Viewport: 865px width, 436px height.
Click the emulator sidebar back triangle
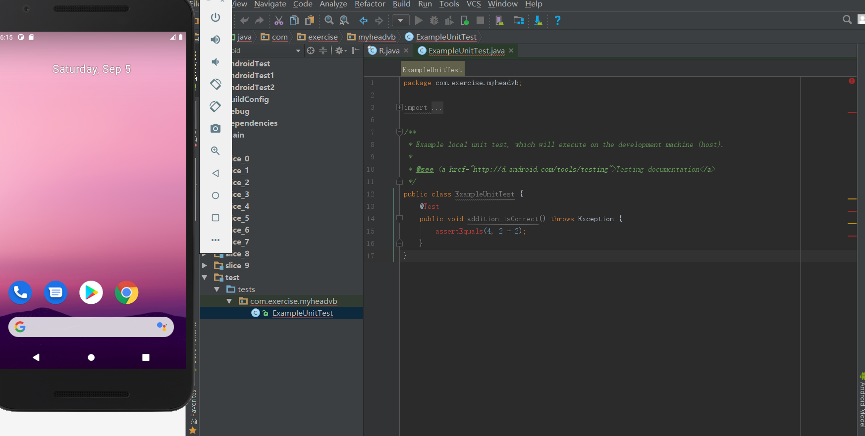pyautogui.click(x=215, y=173)
